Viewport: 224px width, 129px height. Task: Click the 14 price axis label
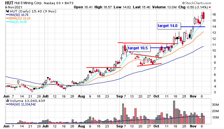click(x=214, y=27)
